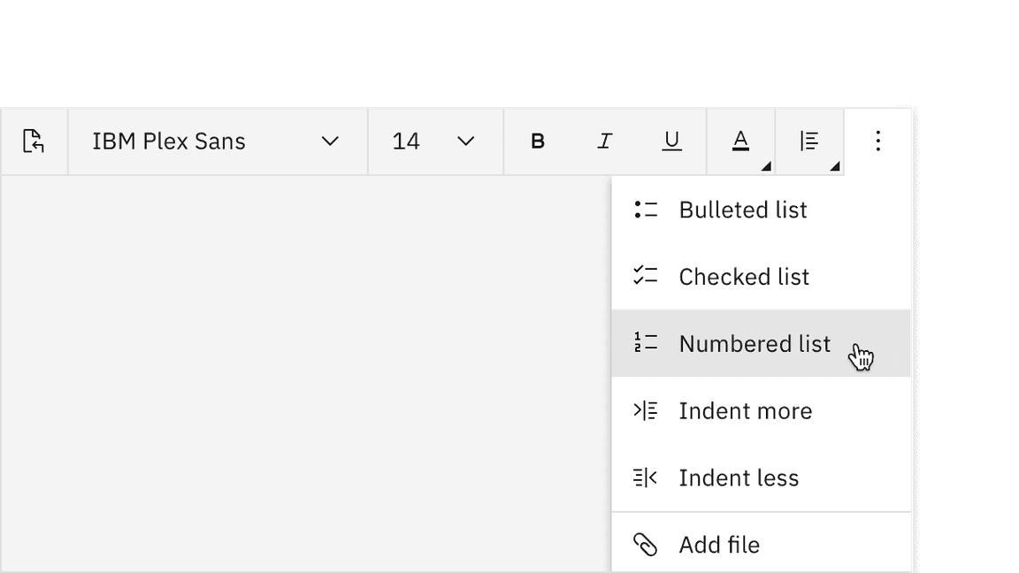This screenshot has height=573, width=1019.
Task: Click Add file to attach a document
Action: coord(719,545)
